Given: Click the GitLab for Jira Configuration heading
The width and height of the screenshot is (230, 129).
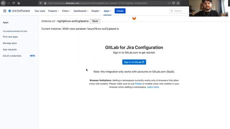Looking at the screenshot, I should [x=134, y=47].
